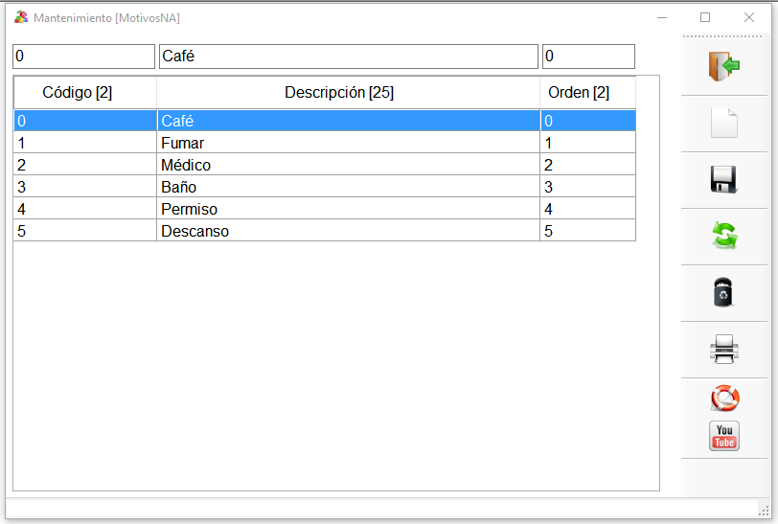
Task: Select the Fumar row
Action: click(x=325, y=143)
